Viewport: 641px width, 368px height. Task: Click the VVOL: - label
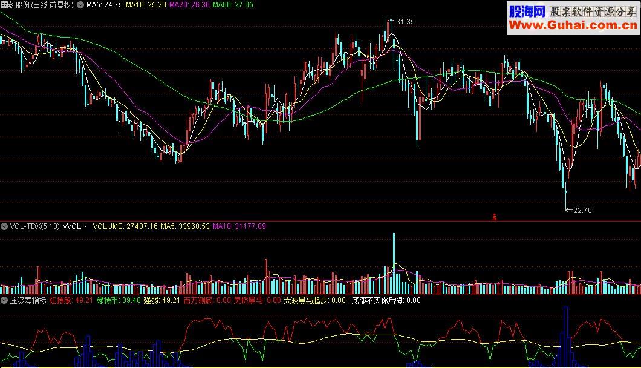point(75,226)
